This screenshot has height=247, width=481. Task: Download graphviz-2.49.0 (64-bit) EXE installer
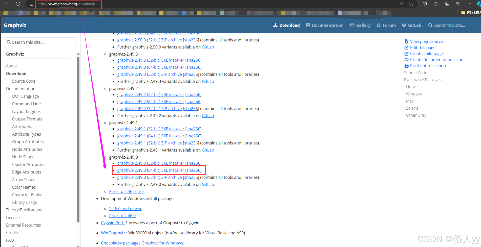point(151,170)
